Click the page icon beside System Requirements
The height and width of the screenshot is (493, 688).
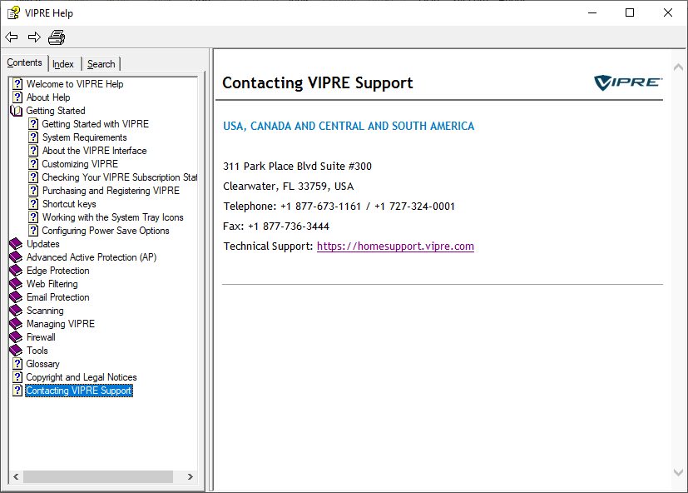[33, 137]
